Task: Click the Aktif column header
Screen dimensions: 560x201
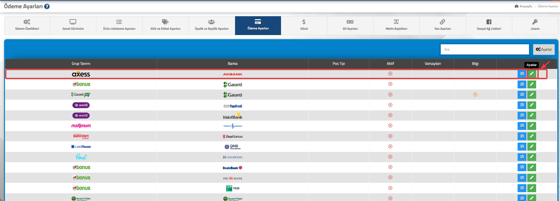Action: [390, 64]
